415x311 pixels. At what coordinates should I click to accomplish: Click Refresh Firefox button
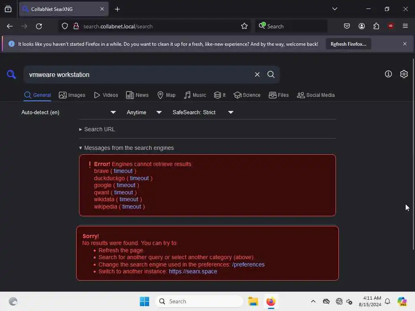[348, 44]
